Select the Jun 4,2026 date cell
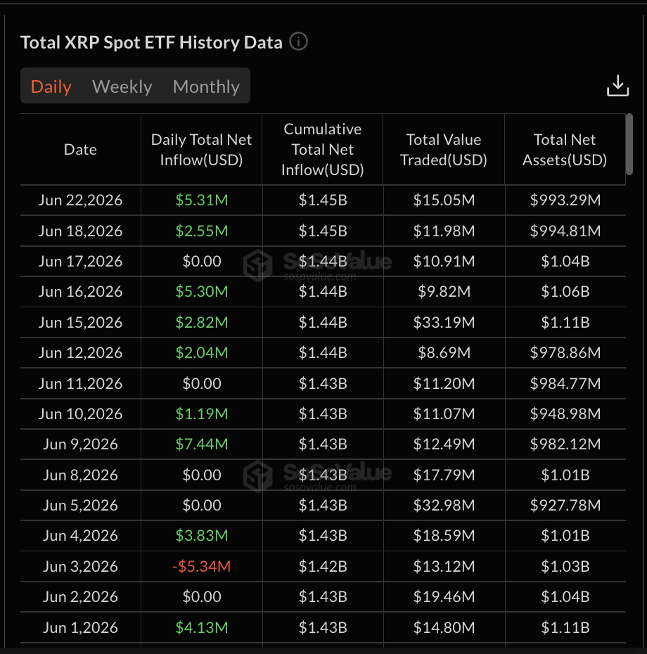 point(80,536)
